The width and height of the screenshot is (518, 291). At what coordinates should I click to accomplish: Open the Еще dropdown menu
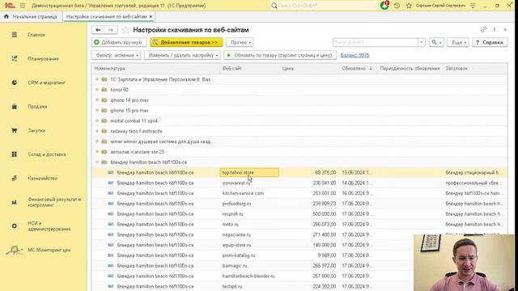pos(458,42)
